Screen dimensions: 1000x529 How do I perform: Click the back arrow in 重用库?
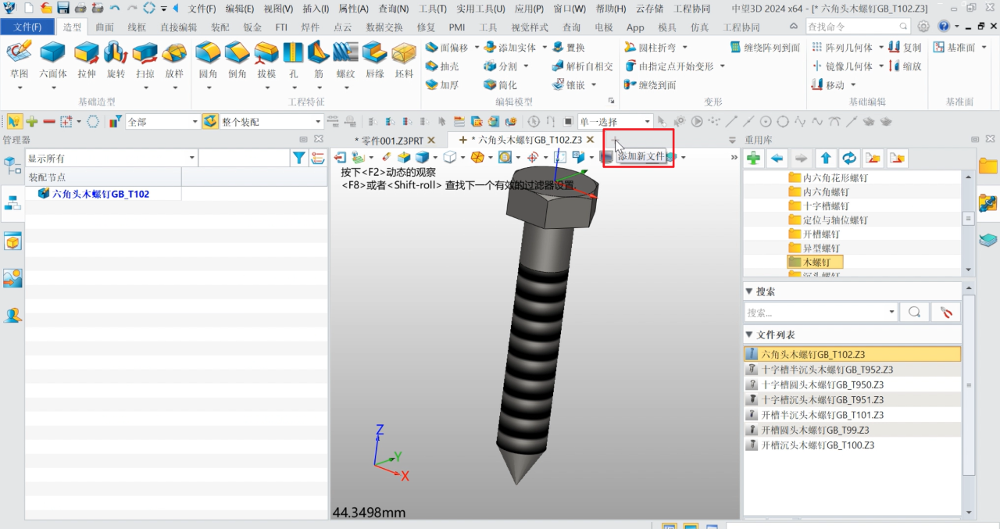[777, 158]
